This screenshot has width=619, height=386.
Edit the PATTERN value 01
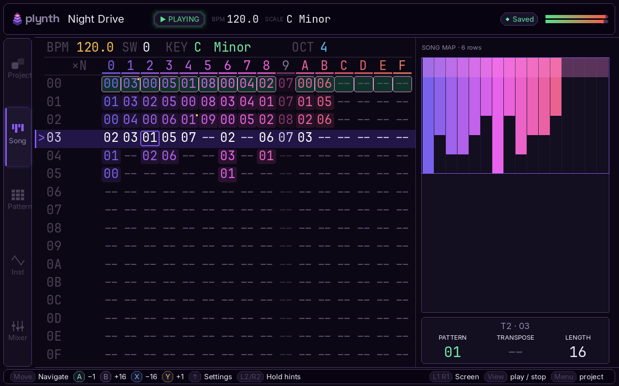(453, 352)
